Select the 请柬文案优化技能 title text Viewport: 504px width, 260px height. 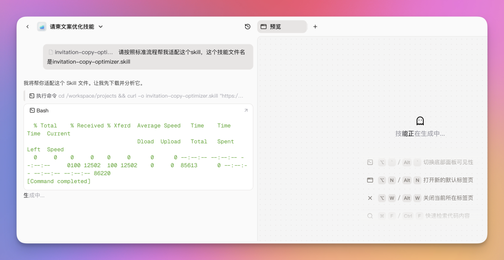(72, 27)
